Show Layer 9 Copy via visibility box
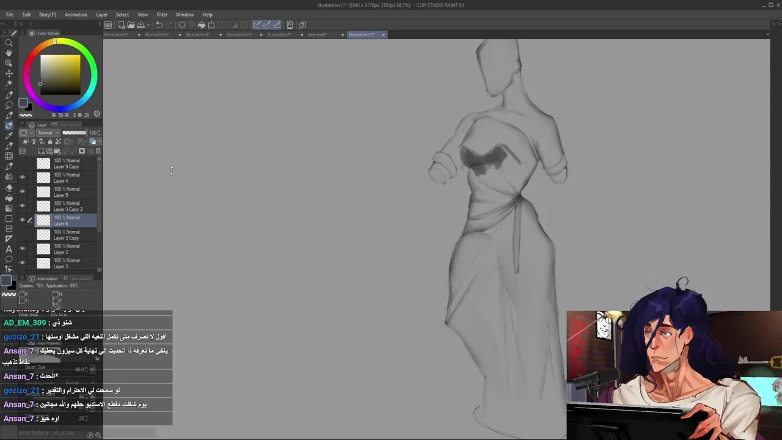This screenshot has width=782, height=440. pyautogui.click(x=23, y=164)
